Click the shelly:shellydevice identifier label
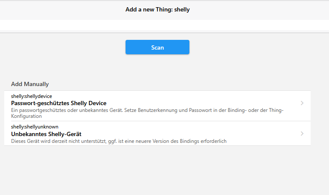The height and width of the screenshot is (195, 329). pyautogui.click(x=31, y=96)
